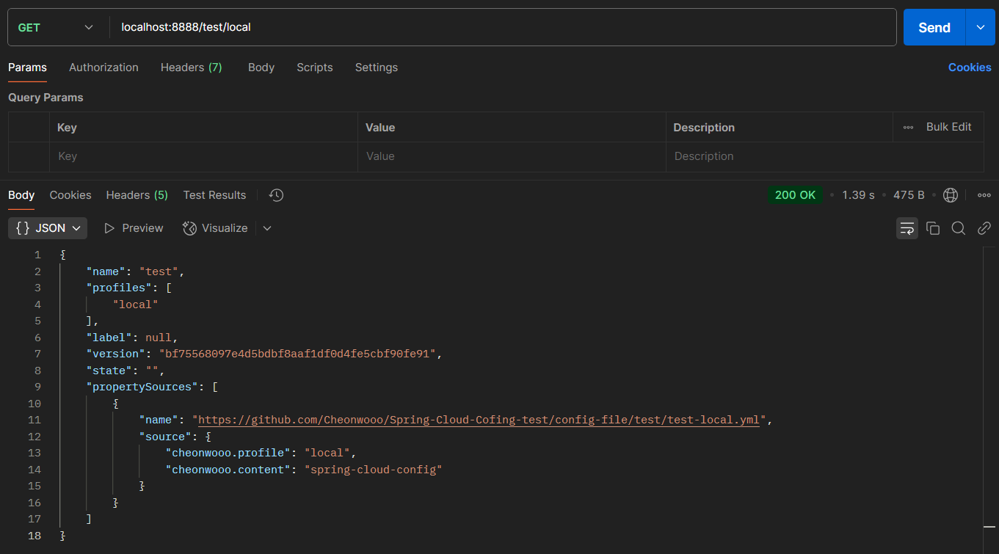Click the Cookies link
Screen dimensions: 999x554
click(x=970, y=68)
